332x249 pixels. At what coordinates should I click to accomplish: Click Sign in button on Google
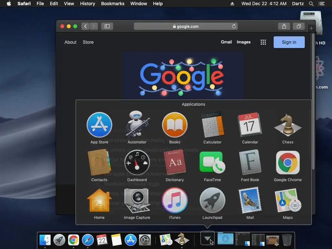click(289, 42)
